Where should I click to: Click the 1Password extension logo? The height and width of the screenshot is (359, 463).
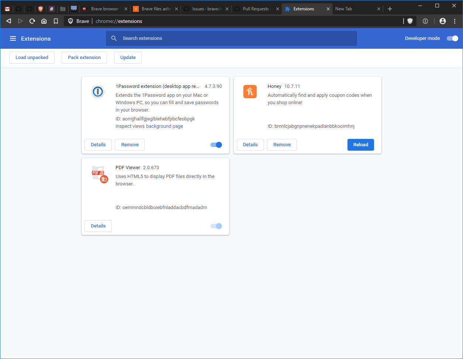98,92
